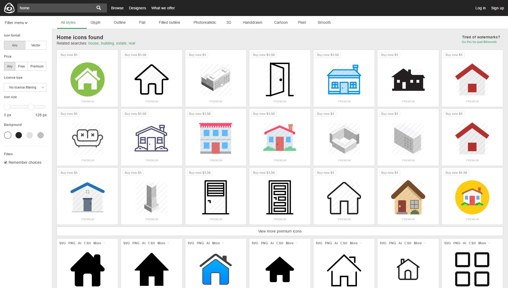Select the Vector icon format option
The width and height of the screenshot is (508, 288).
[36, 45]
